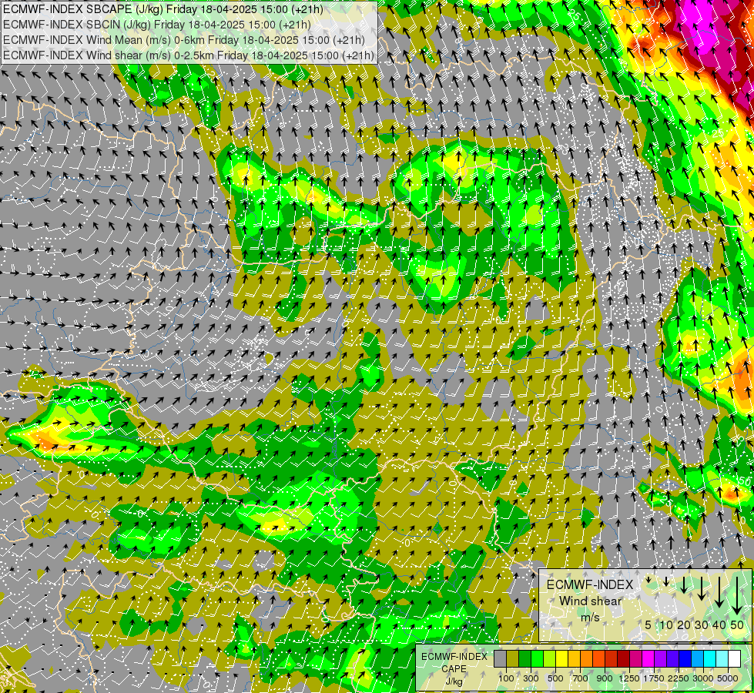The width and height of the screenshot is (754, 693).
Task: Click the 900 CAPE scale value
Action: (x=605, y=678)
